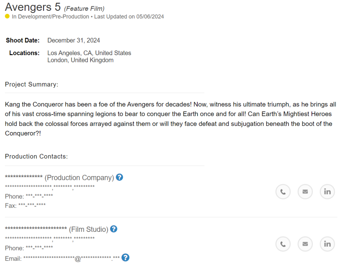Click the Project Summary heading
Image resolution: width=342 pixels, height=266 pixels.
pos(32,84)
